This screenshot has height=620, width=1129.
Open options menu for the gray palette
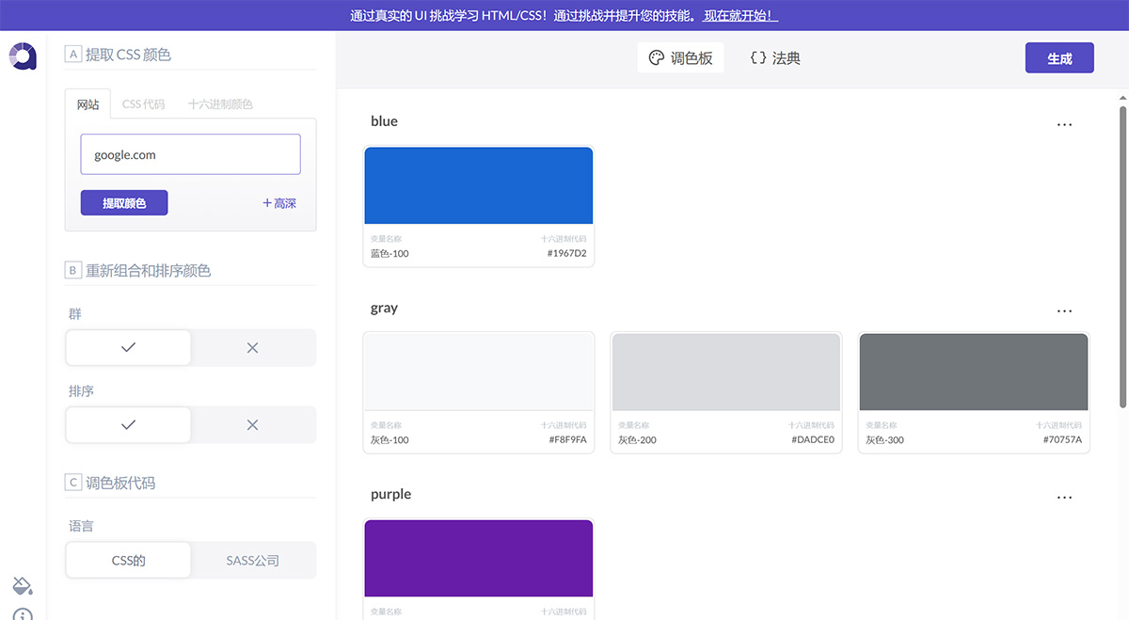click(1064, 310)
